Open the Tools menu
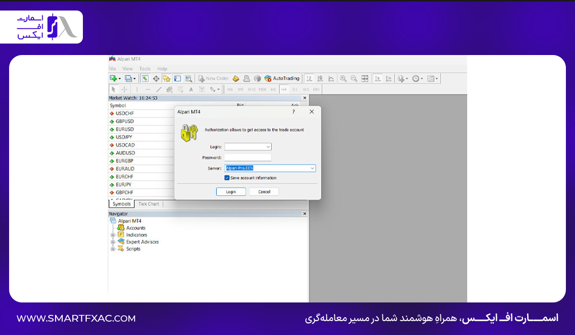Screen dimensions: 575x335 (x=145, y=69)
